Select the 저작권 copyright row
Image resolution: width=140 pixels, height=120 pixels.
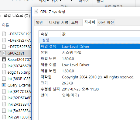click(90, 77)
